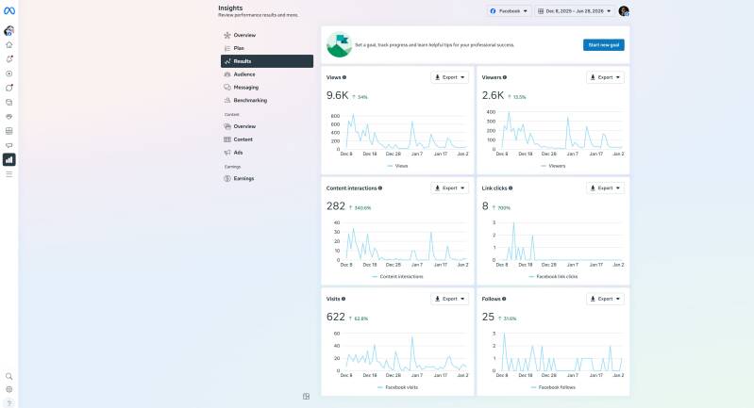The height and width of the screenshot is (408, 754).
Task: Open the Facebook platform dropdown
Action: [508, 11]
